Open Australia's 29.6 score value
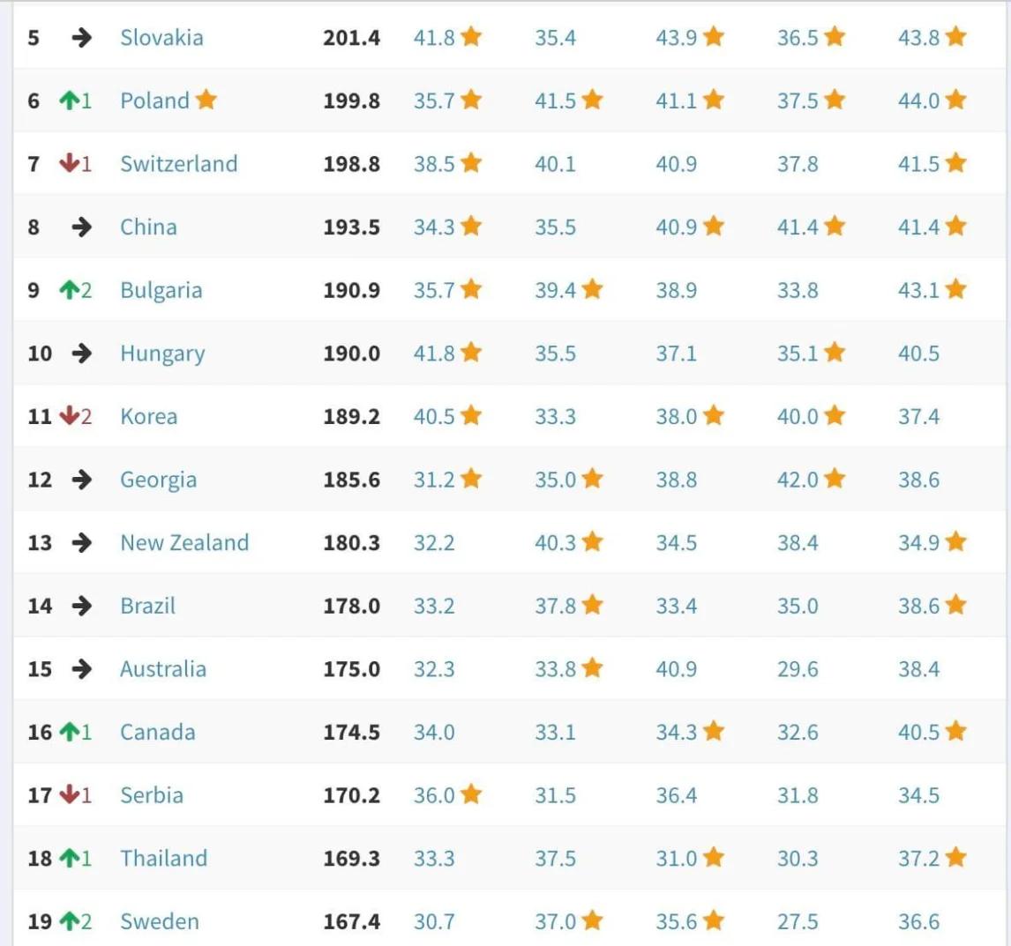The image size is (1011, 946). pyautogui.click(x=798, y=669)
